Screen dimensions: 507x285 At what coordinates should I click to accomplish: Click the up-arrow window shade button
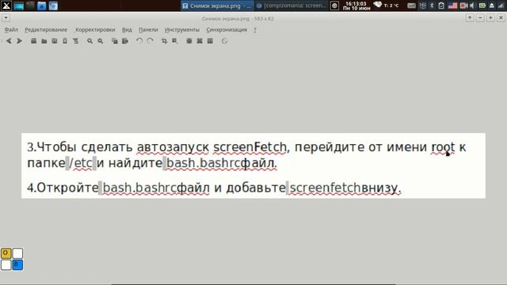470,18
